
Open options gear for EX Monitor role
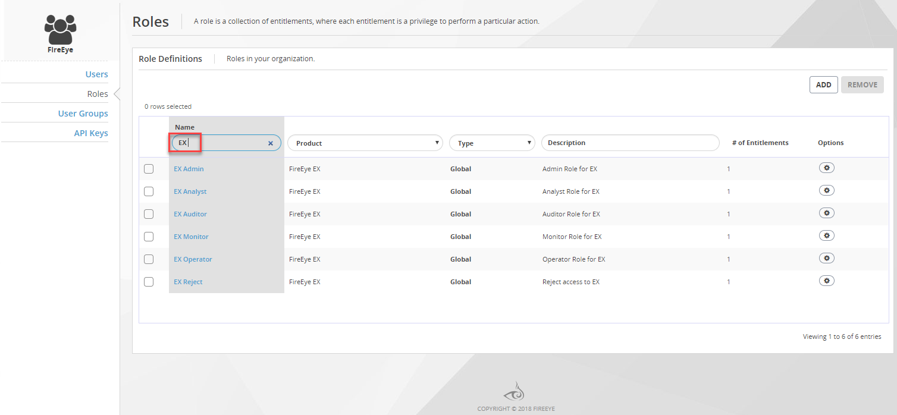[x=826, y=235]
